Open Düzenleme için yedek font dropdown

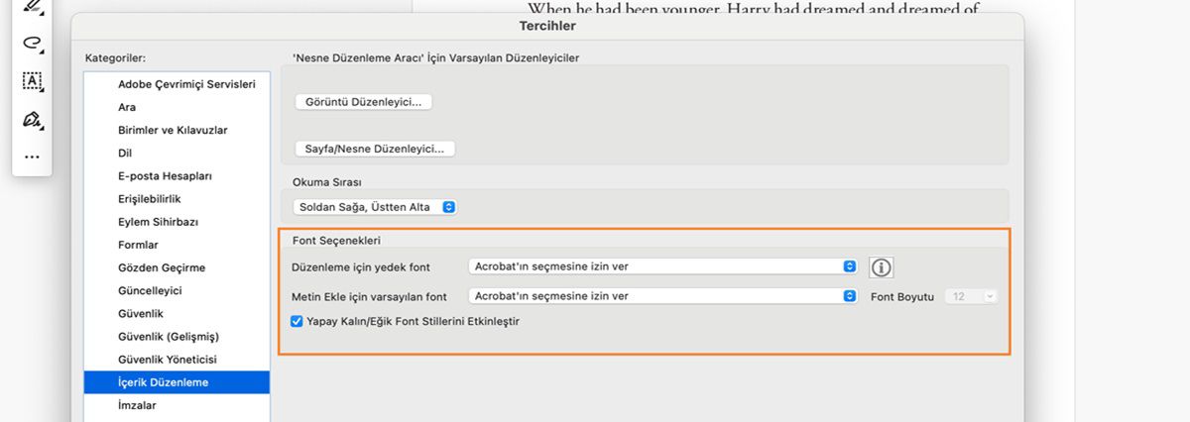pyautogui.click(x=662, y=266)
